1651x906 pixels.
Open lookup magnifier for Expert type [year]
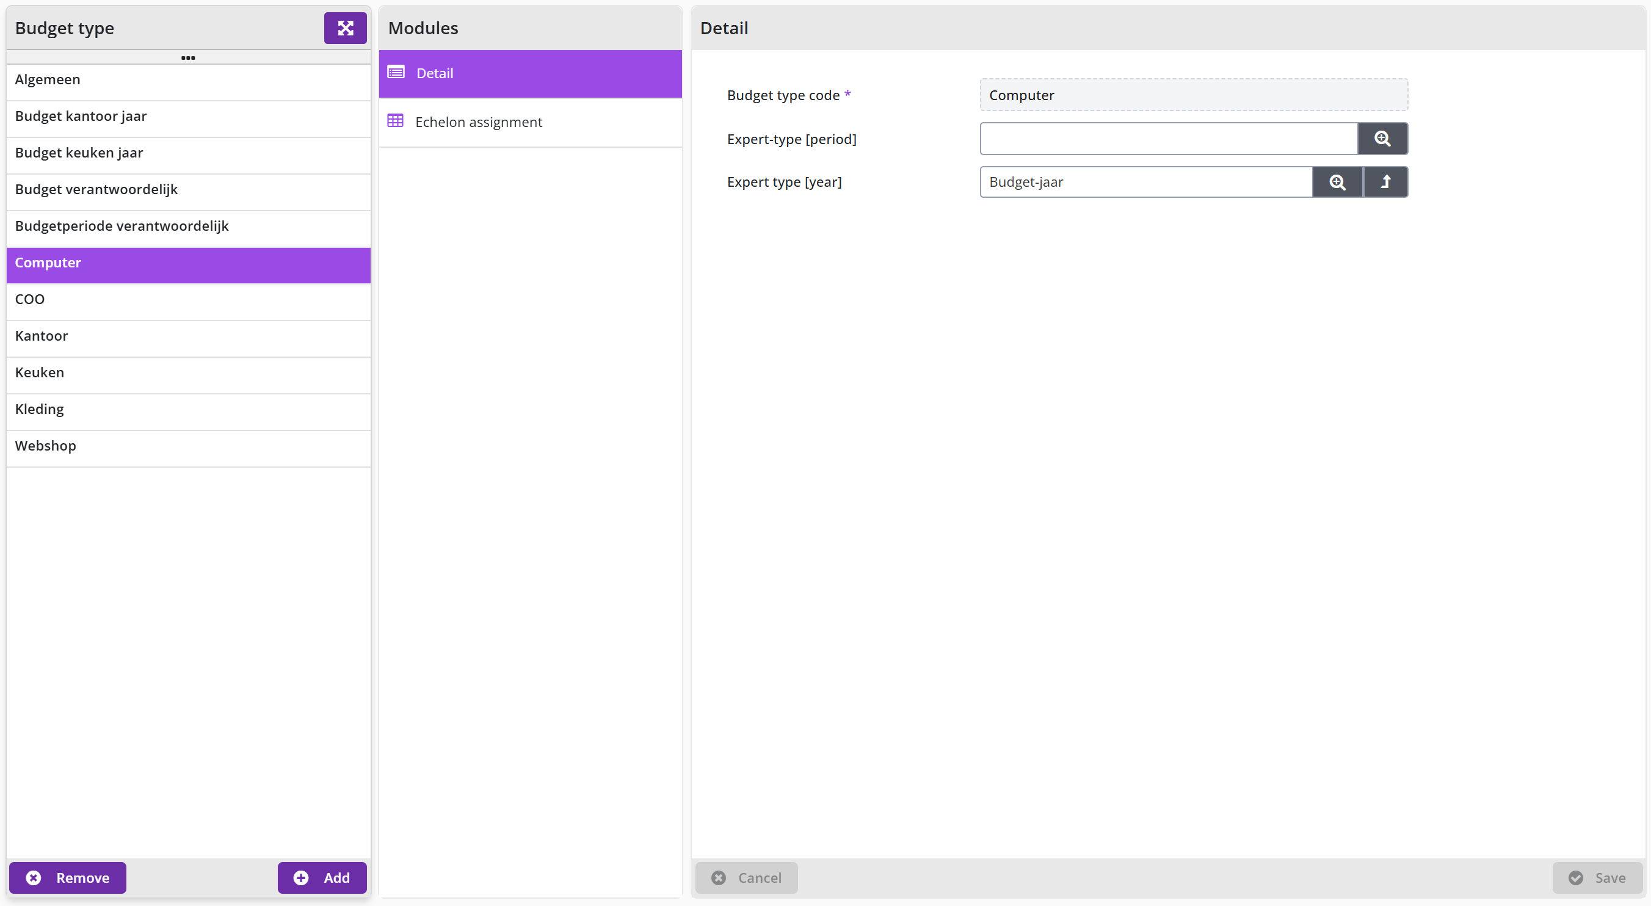[x=1337, y=182]
